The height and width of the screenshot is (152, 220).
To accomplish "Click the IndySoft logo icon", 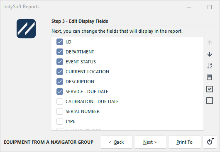I will [26, 29].
